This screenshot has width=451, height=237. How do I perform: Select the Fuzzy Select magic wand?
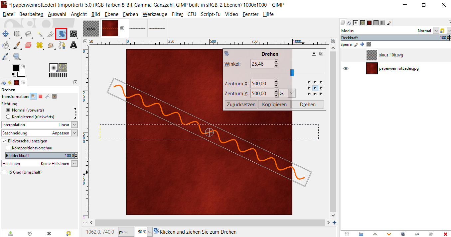[x=40, y=34]
